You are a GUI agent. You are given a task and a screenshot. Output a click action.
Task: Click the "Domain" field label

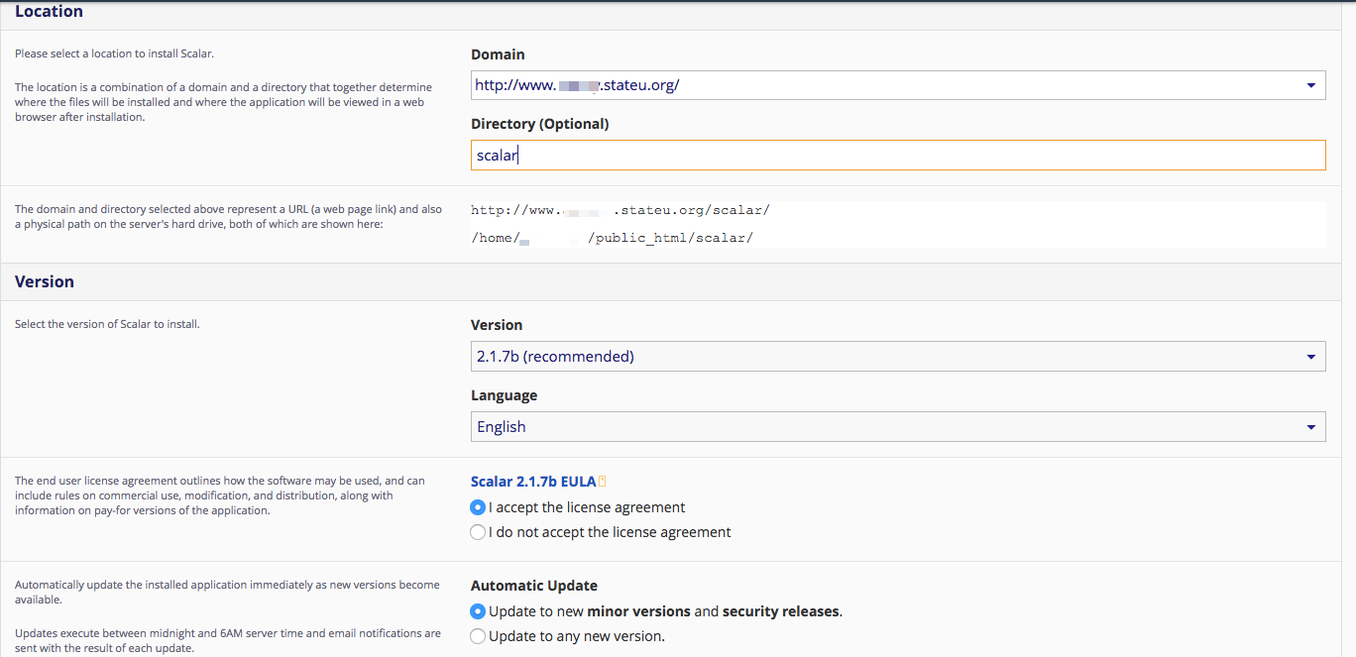(x=498, y=55)
